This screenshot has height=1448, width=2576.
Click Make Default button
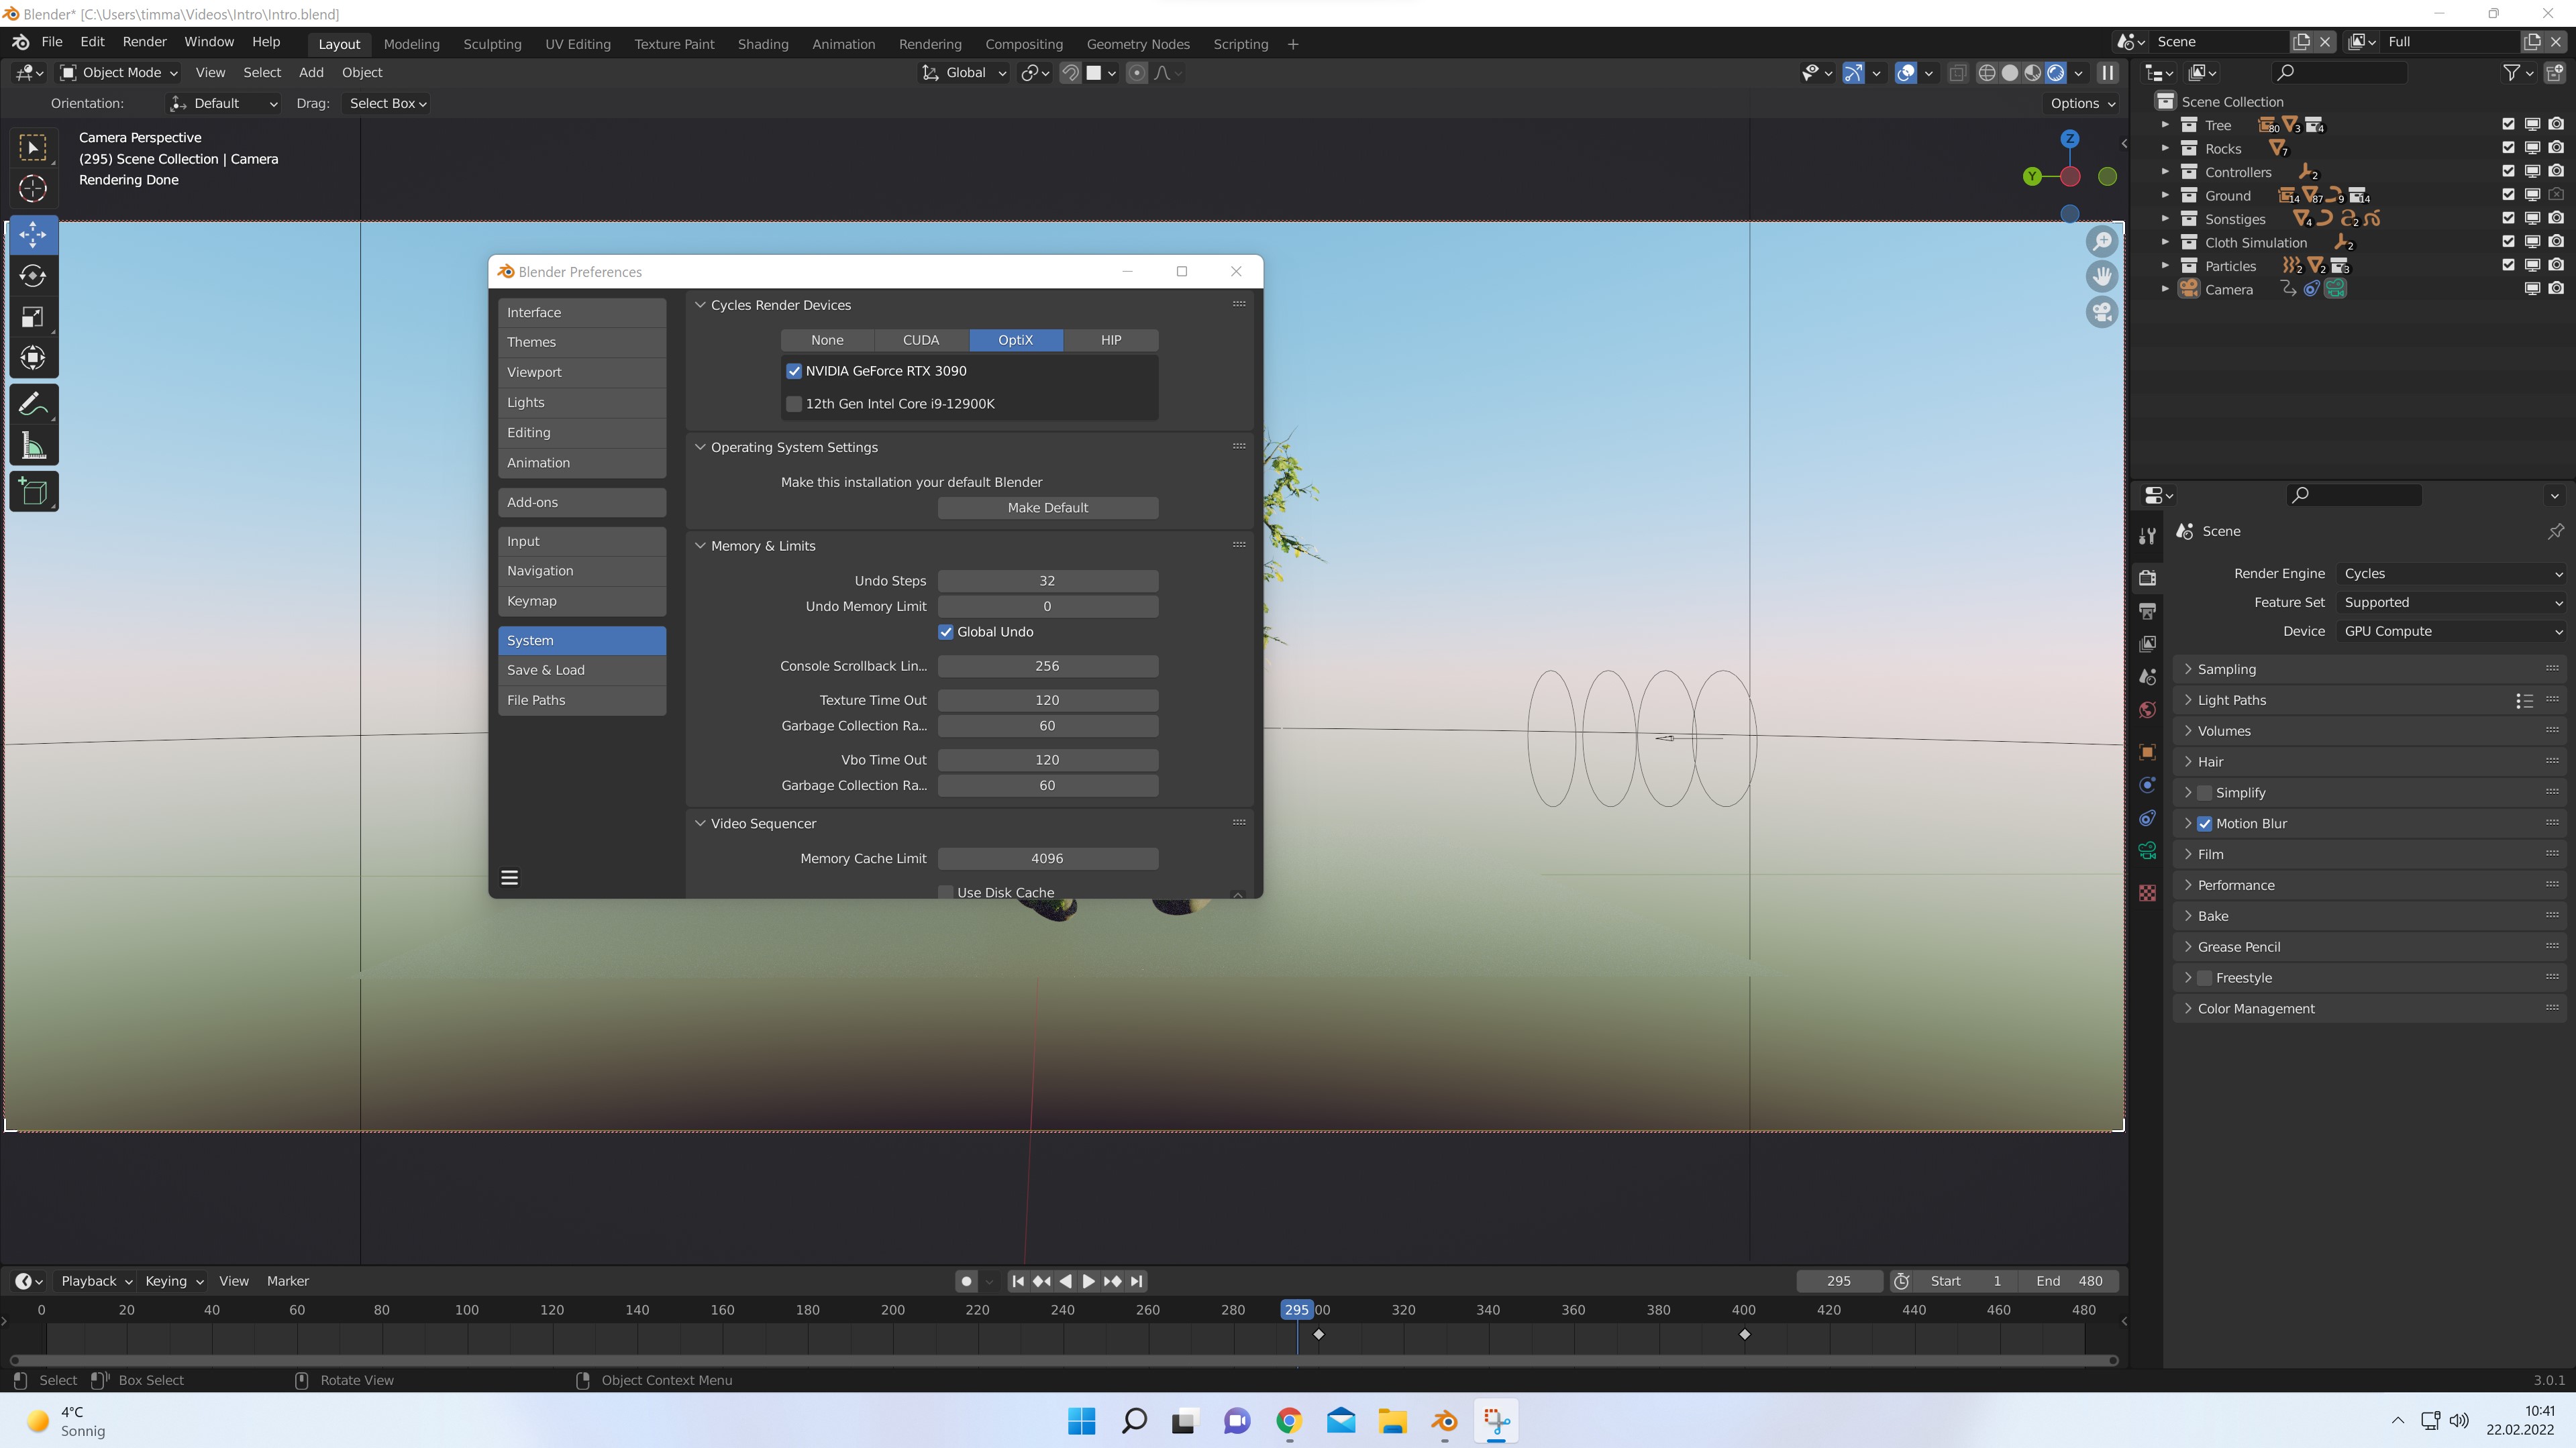coord(1047,508)
